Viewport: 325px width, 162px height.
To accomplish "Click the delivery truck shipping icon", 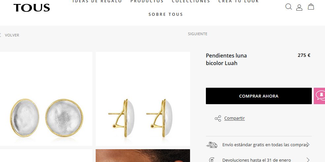I will [212, 145].
